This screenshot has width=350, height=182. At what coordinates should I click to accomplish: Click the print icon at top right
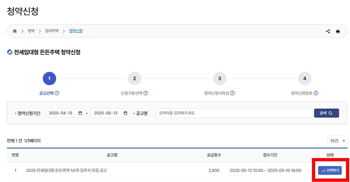point(338,31)
